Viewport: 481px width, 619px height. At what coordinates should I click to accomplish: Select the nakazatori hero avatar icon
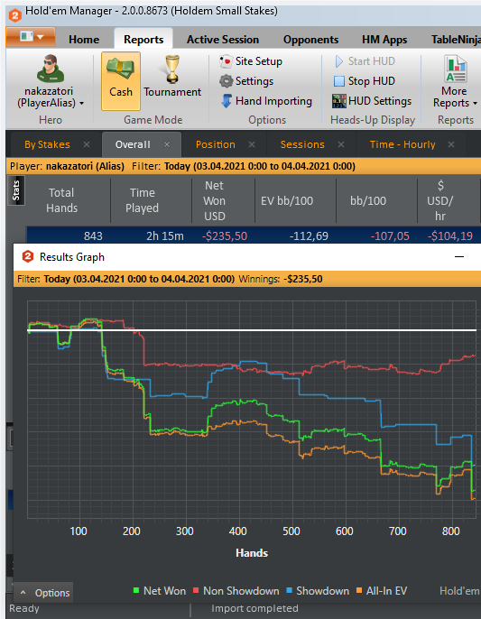pyautogui.click(x=50, y=69)
